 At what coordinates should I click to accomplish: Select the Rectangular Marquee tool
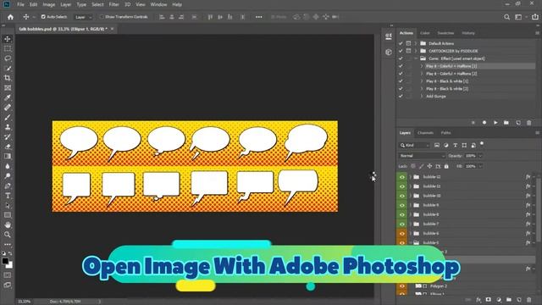(8, 48)
